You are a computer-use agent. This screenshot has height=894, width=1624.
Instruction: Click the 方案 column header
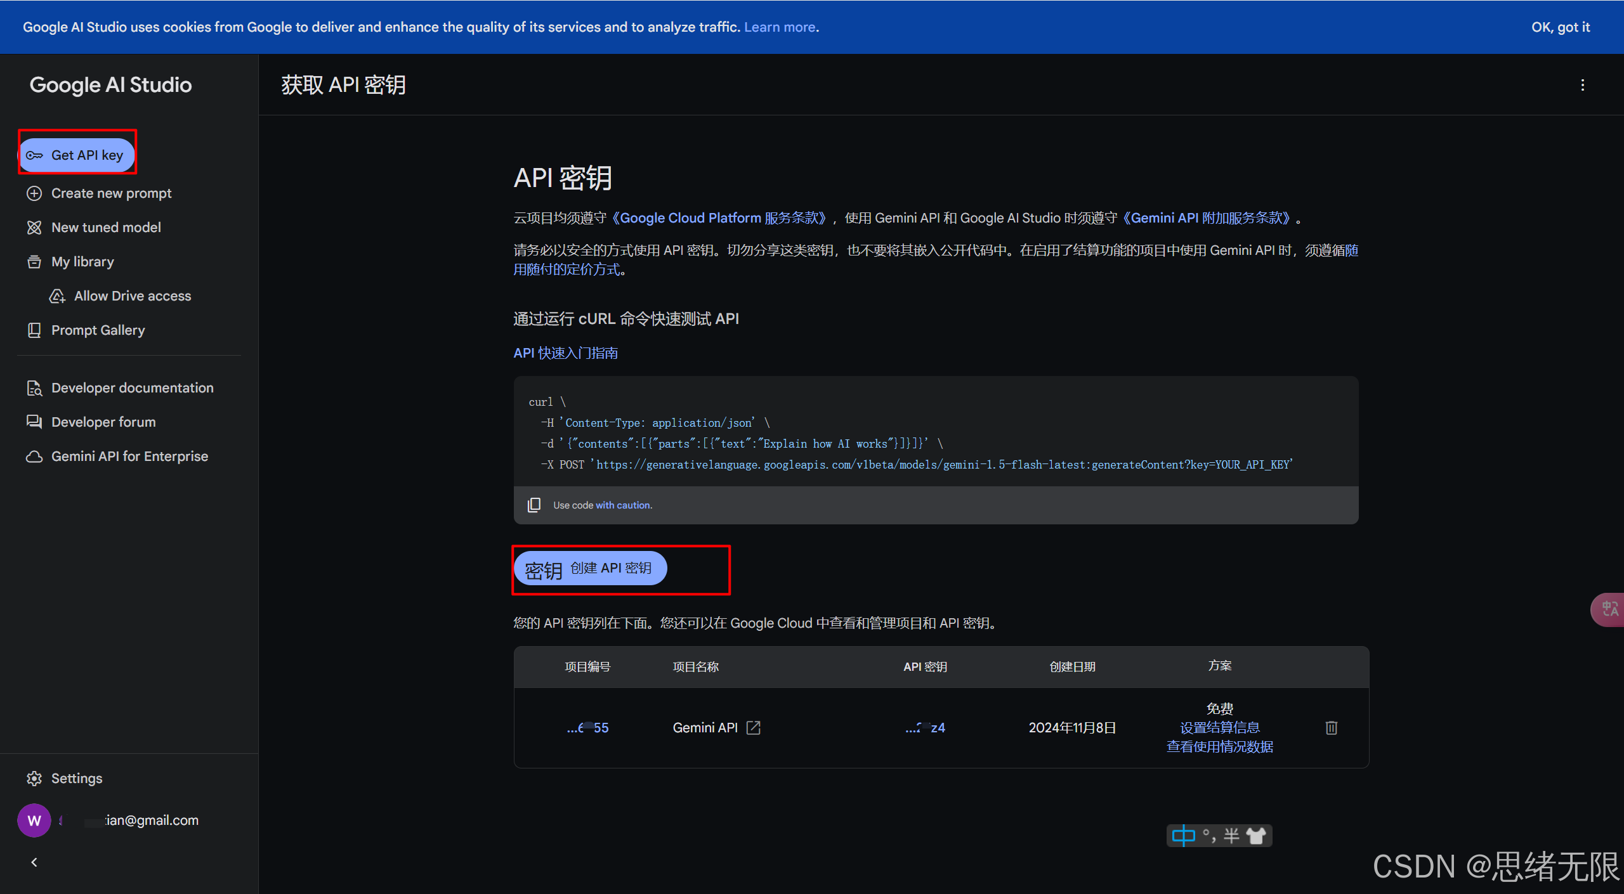(1219, 665)
